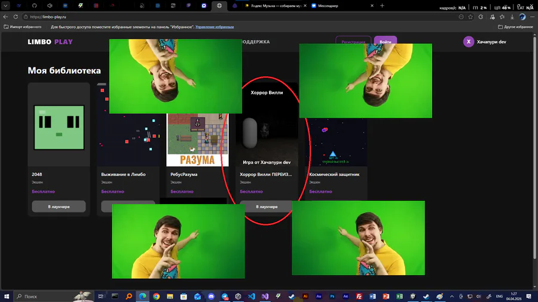Open the Windows Start menu
Screen dimensions: 538x302
pos(6,296)
